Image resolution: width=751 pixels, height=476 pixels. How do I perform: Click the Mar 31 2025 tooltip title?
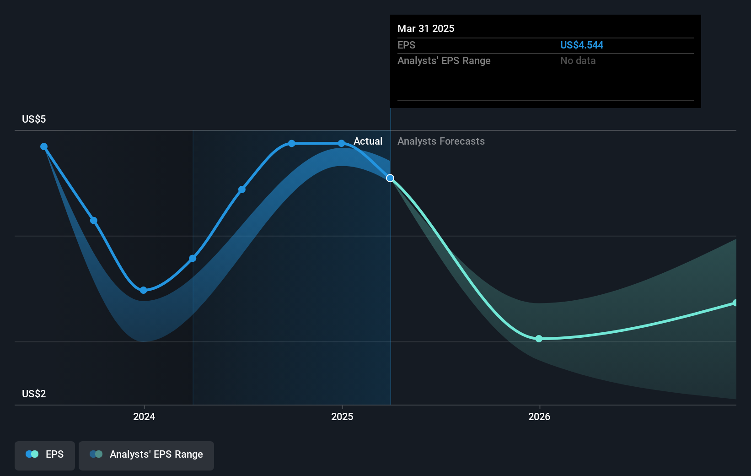[x=426, y=28]
